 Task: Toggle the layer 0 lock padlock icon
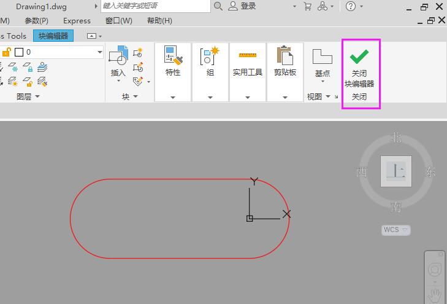(7, 52)
